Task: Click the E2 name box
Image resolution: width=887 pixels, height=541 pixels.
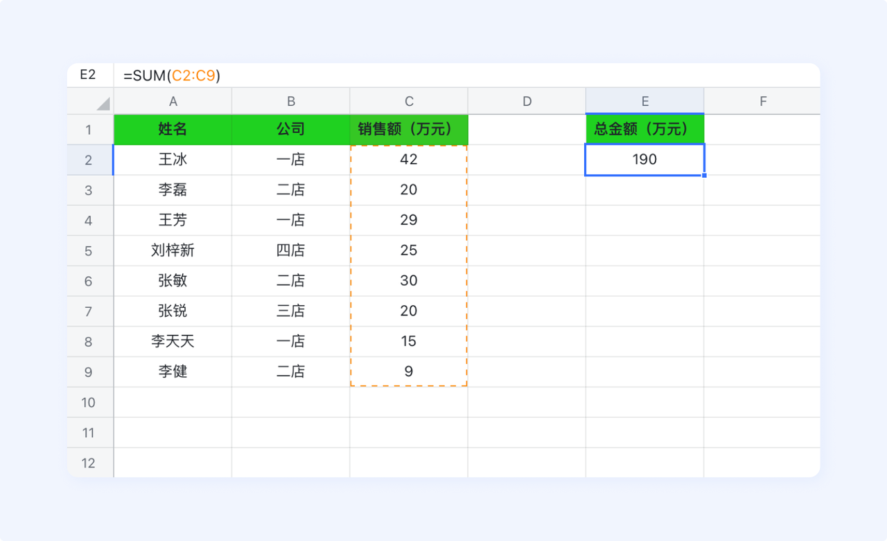Action: (x=88, y=75)
